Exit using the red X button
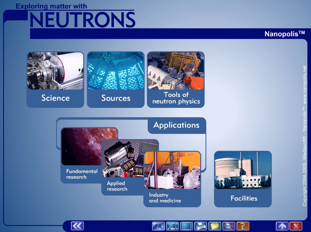311x232 pixels. coord(296,226)
